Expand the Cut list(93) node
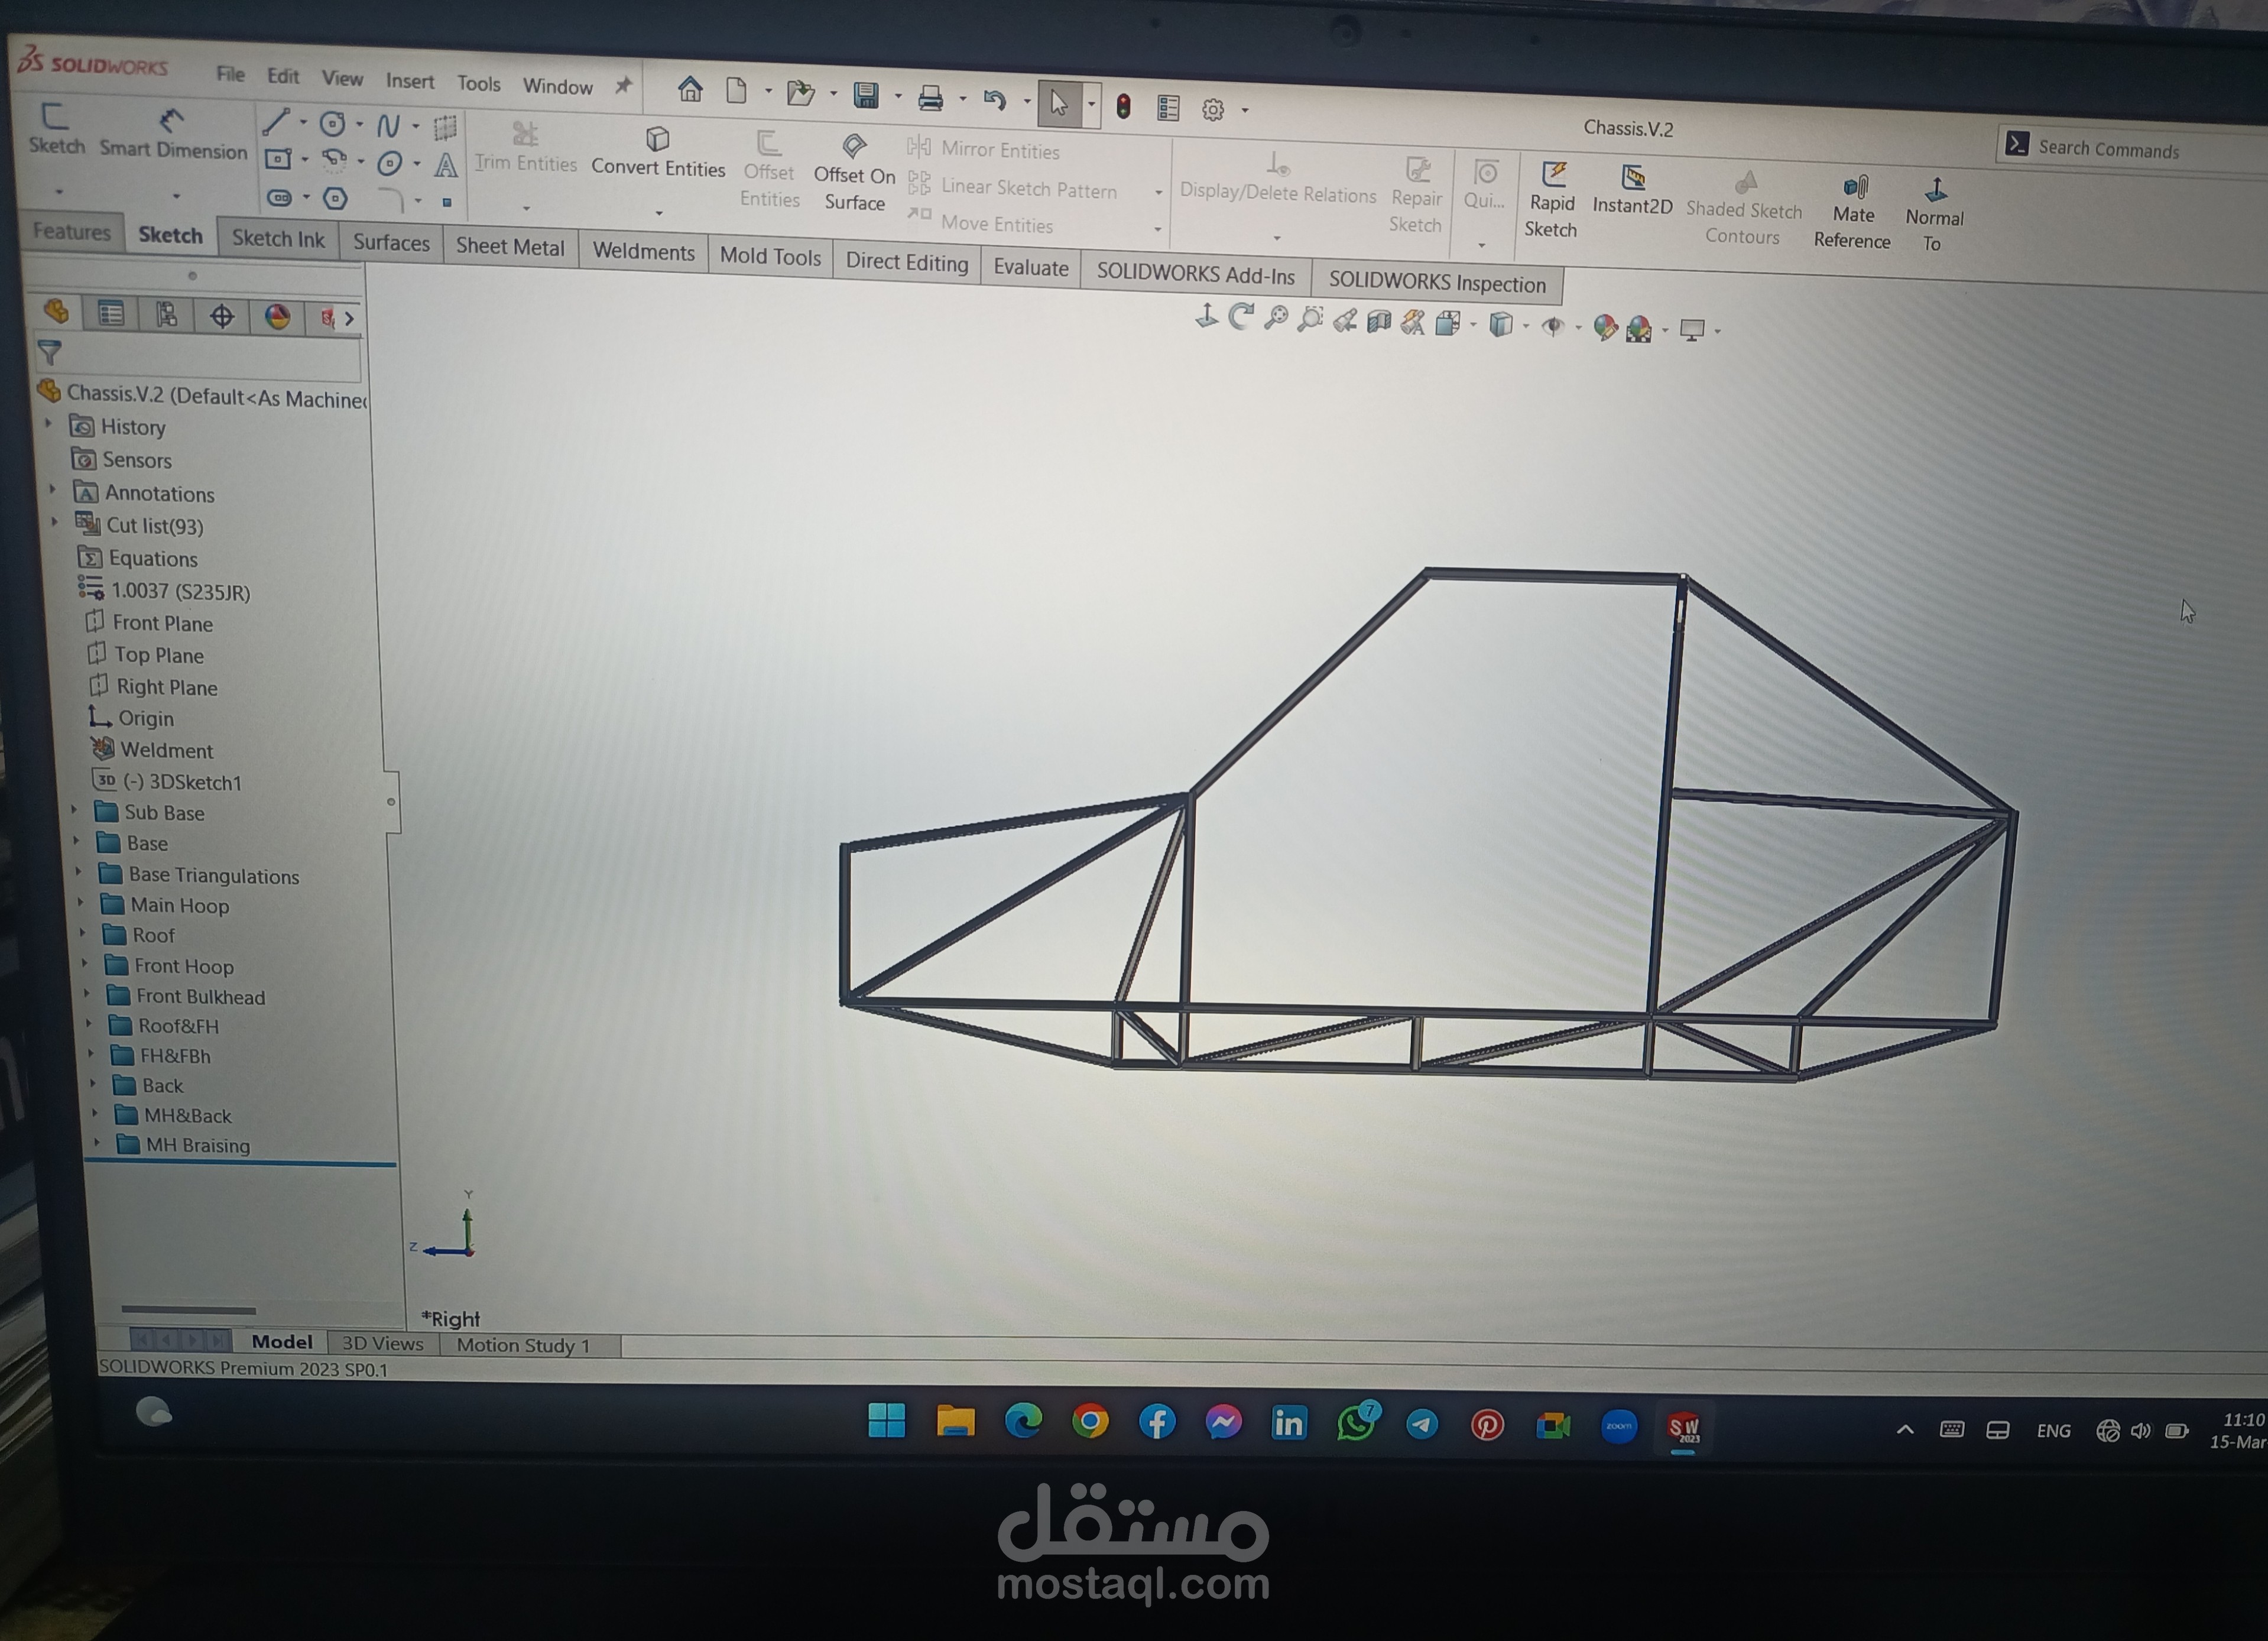Image resolution: width=2268 pixels, height=1641 pixels. pos(54,522)
